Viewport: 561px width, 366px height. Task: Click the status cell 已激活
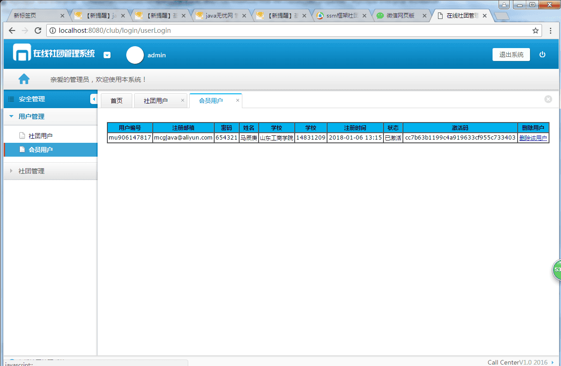tap(393, 138)
